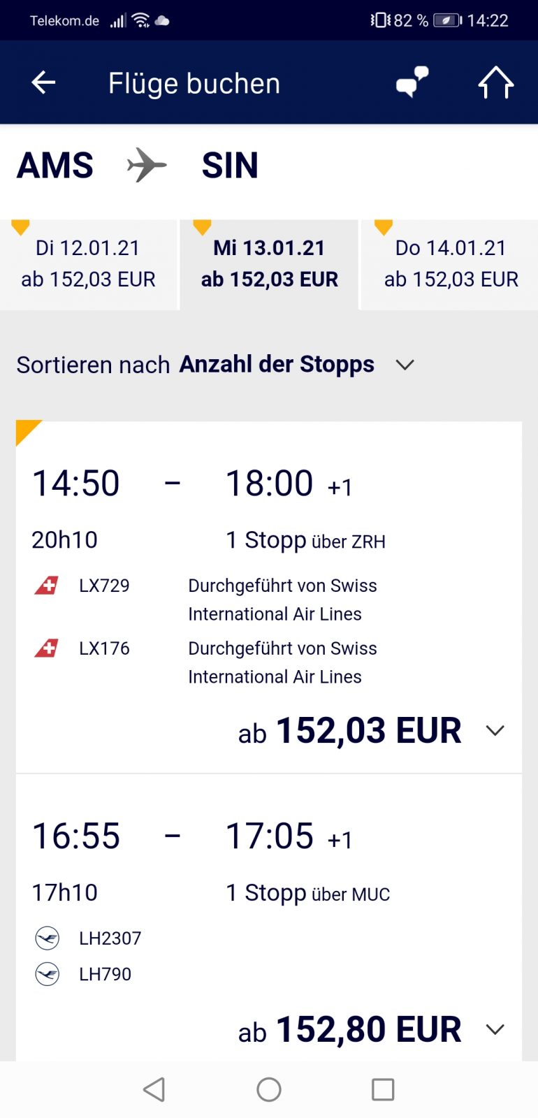Tap the AMS origin airport code
Screen dimensions: 538x1118
[55, 166]
